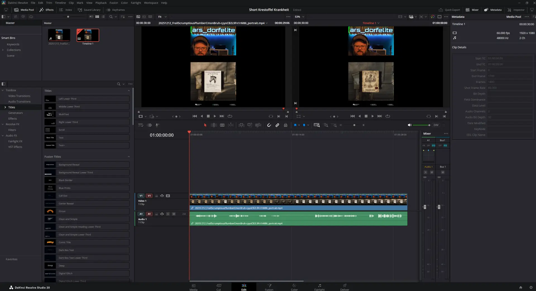Switch to the Color page tab
This screenshot has width=536, height=291.
coord(294,287)
